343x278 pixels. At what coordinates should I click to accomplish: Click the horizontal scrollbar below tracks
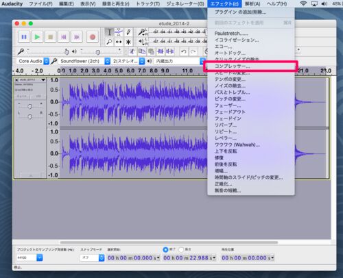(169, 242)
